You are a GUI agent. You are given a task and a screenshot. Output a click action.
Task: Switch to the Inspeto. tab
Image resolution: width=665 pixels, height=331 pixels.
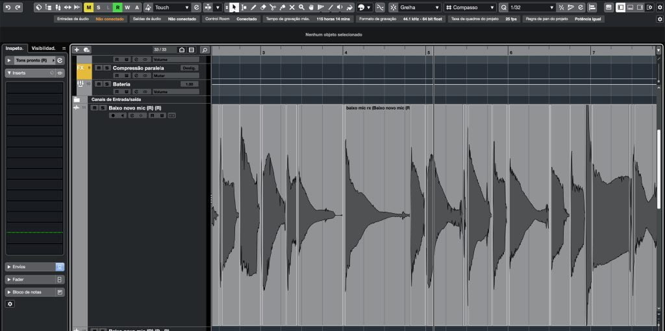[x=14, y=49]
